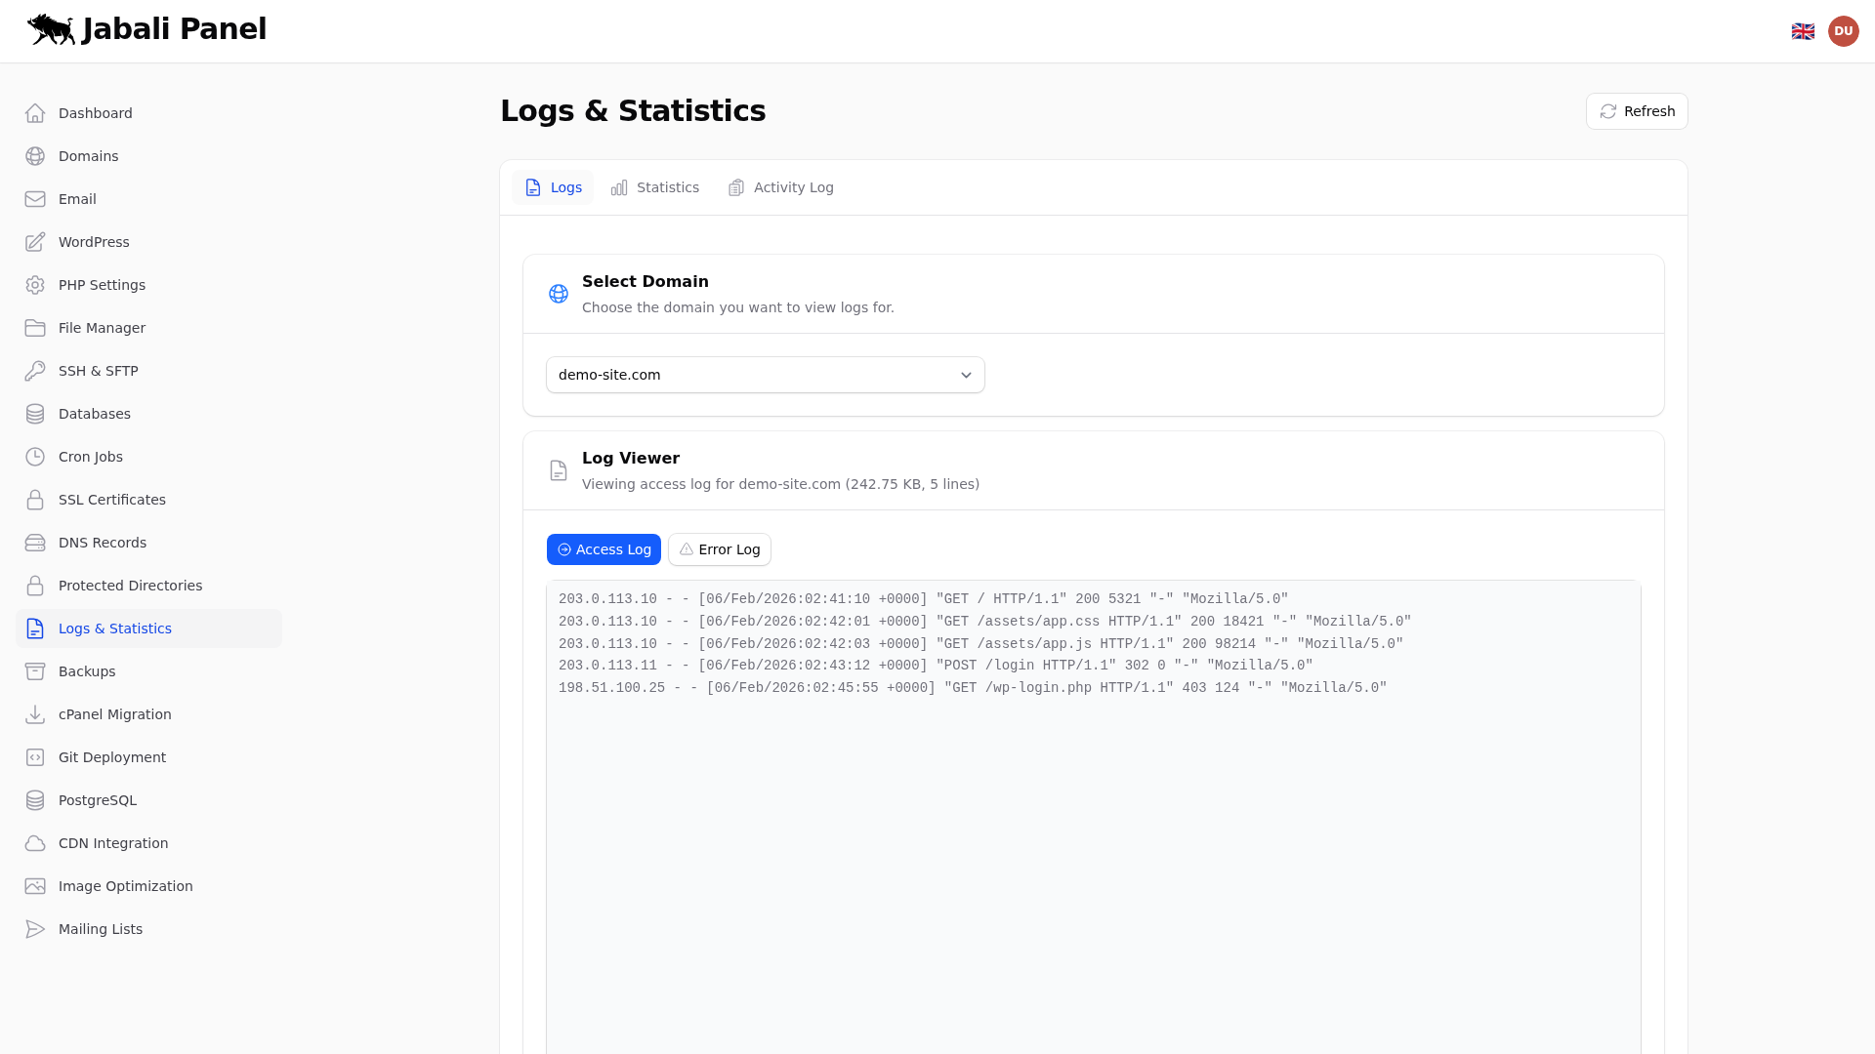The width and height of the screenshot is (1875, 1054).
Task: Select the CDN Integration cloud icon
Action: [x=35, y=843]
